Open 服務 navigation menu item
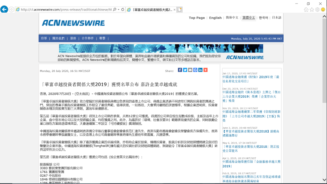This screenshot has height=184, width=327. (73, 38)
